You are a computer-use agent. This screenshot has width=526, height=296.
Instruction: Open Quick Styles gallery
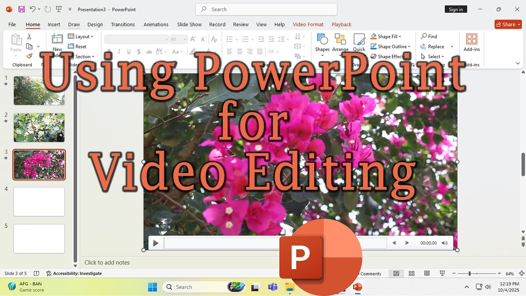359,42
